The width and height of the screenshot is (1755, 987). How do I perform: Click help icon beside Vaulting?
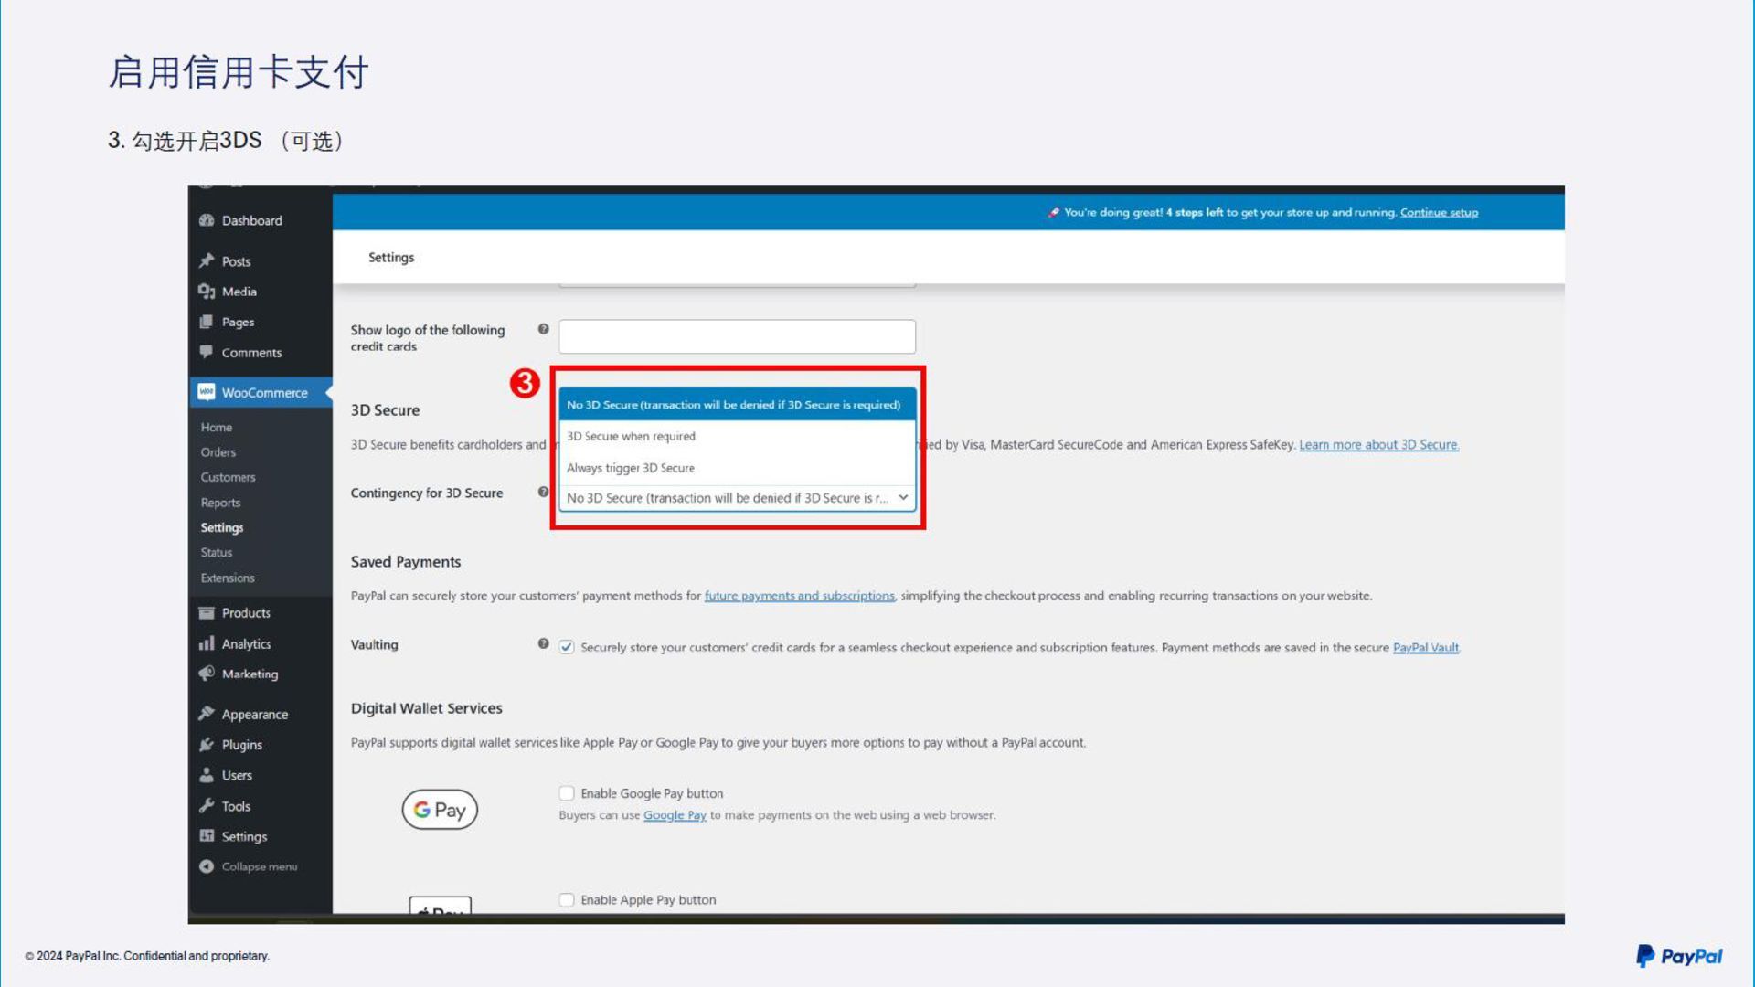click(x=543, y=643)
